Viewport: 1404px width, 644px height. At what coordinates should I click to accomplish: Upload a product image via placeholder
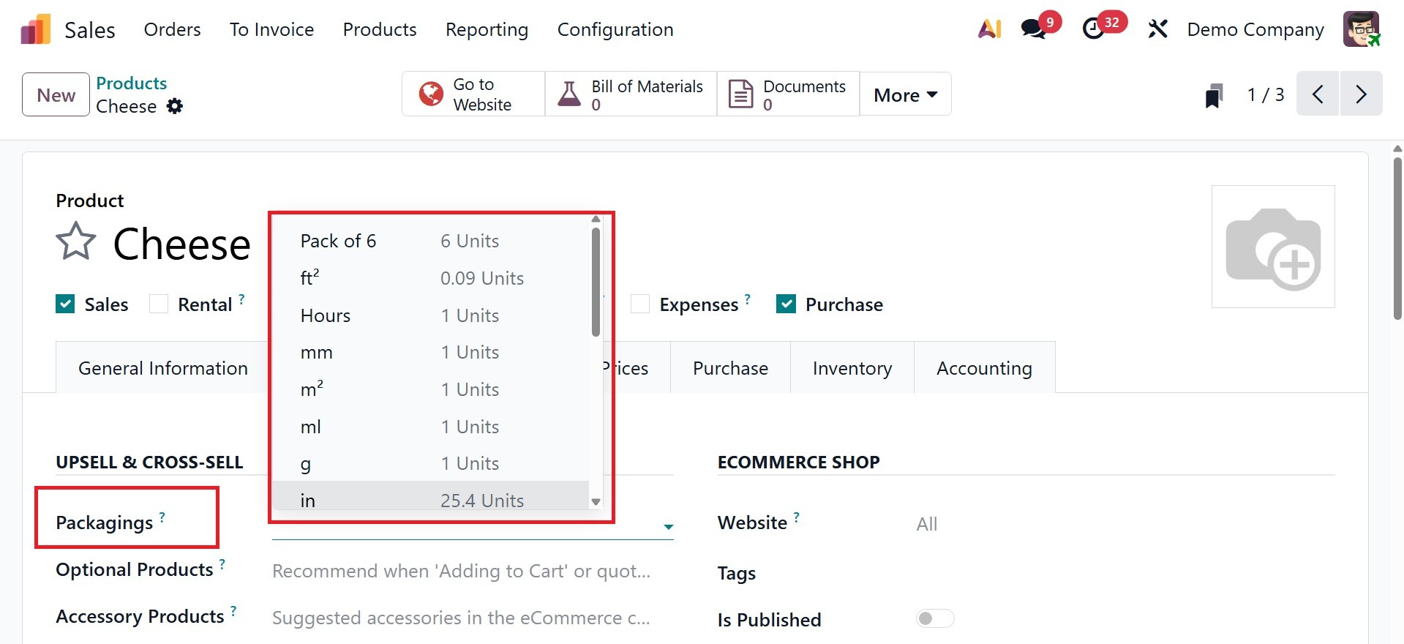(1273, 247)
